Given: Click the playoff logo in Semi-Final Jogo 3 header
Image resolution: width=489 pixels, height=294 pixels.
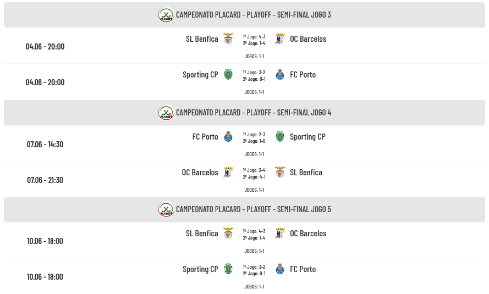Looking at the screenshot, I should coord(166,15).
